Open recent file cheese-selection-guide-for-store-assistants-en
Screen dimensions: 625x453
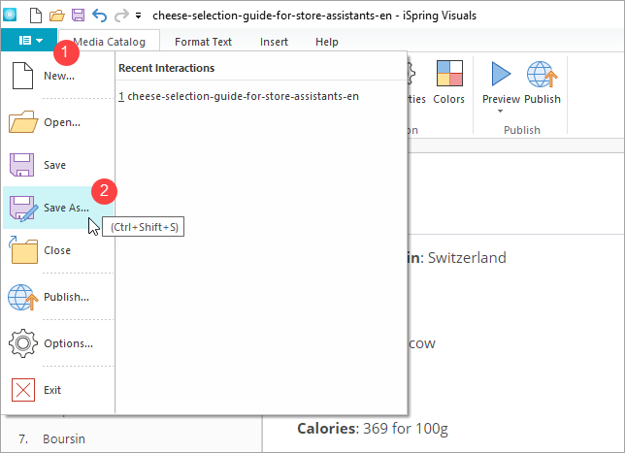(x=239, y=96)
